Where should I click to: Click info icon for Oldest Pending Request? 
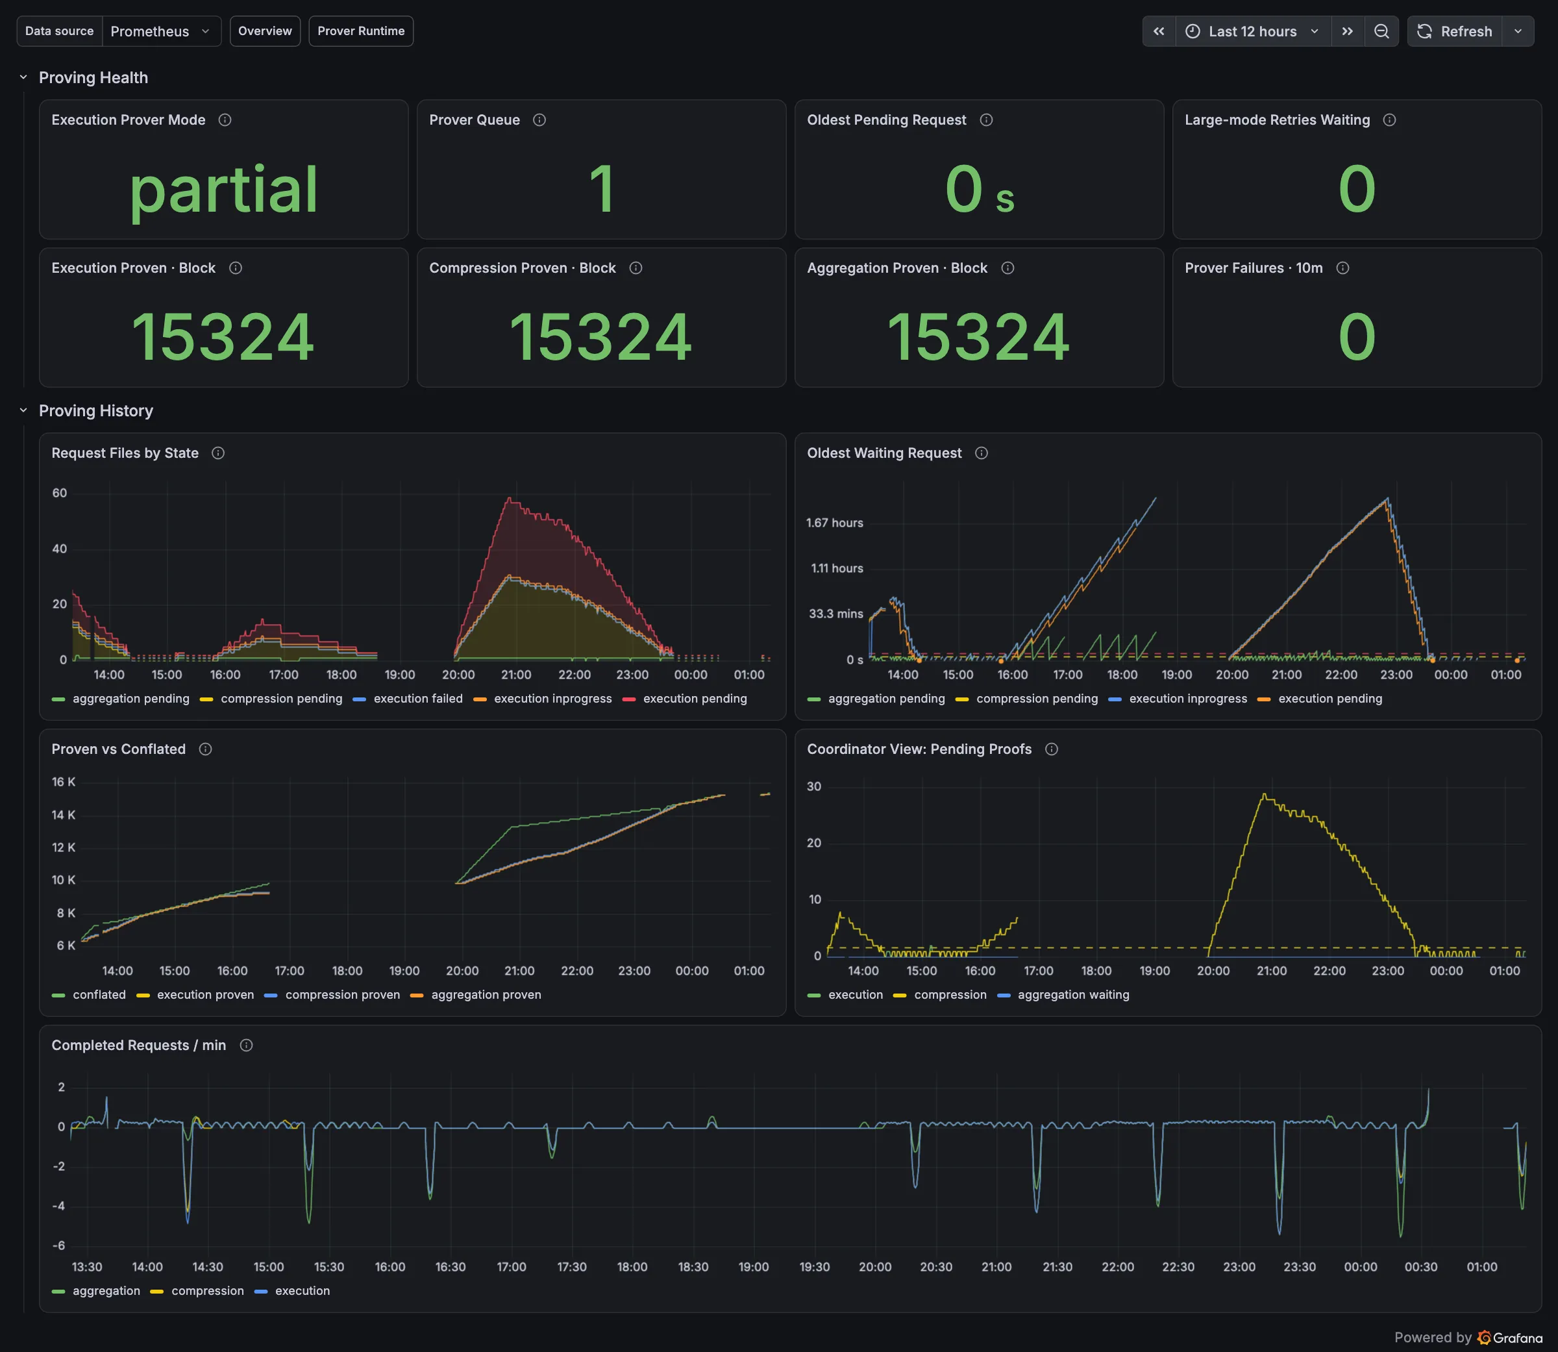point(985,120)
